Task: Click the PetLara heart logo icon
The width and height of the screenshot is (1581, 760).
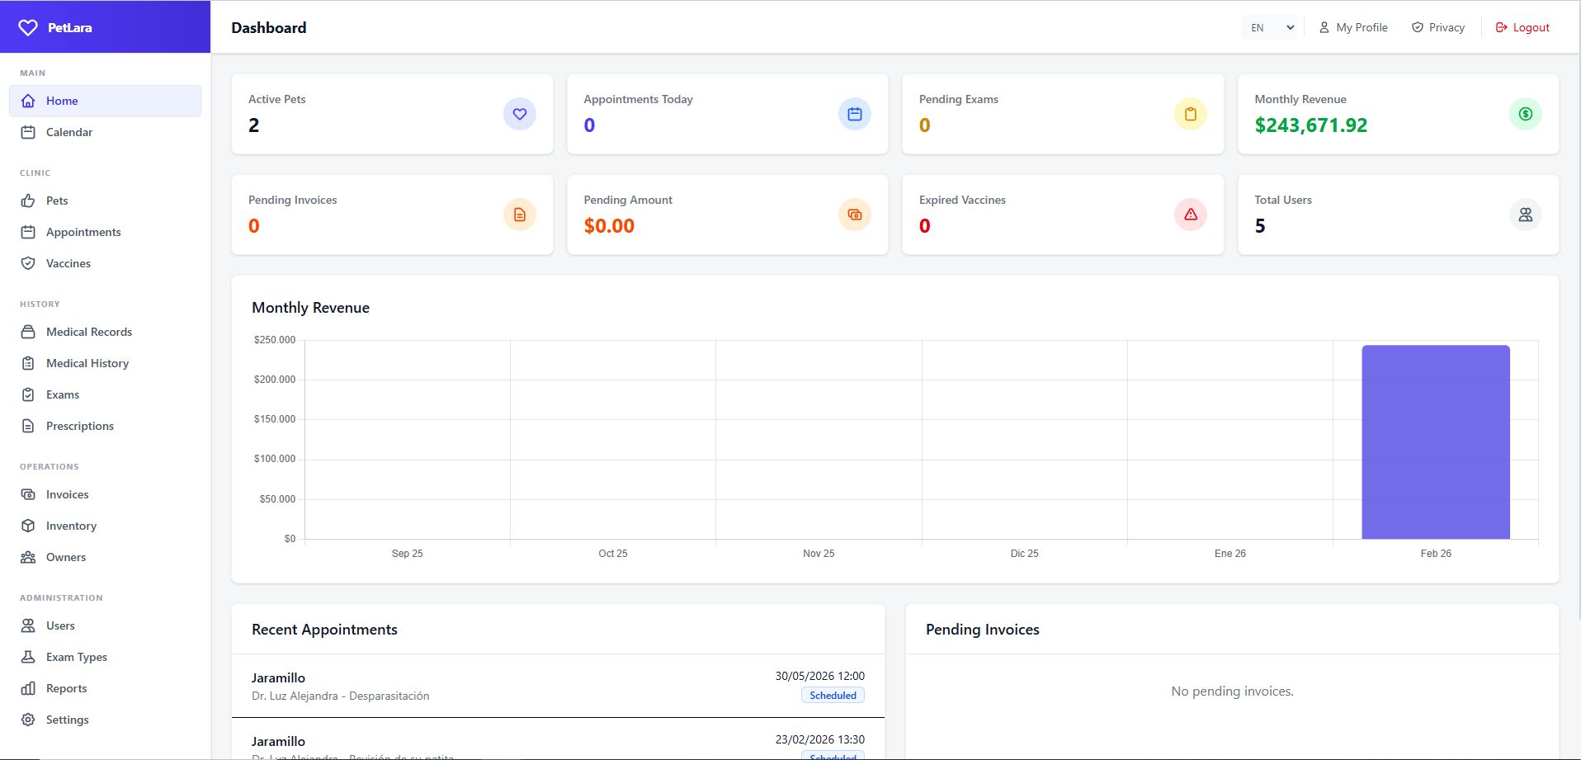Action: tap(28, 27)
